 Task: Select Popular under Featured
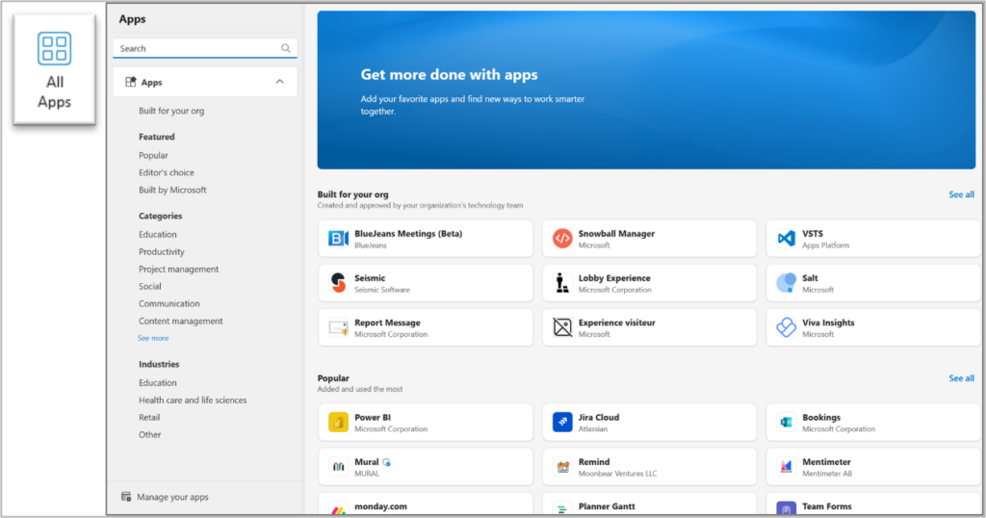(x=153, y=155)
